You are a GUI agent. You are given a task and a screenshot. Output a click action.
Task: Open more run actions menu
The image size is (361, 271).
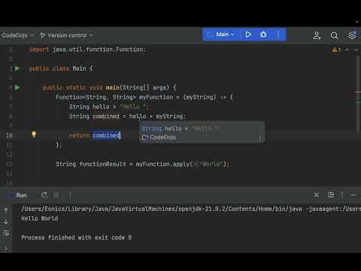click(x=278, y=35)
